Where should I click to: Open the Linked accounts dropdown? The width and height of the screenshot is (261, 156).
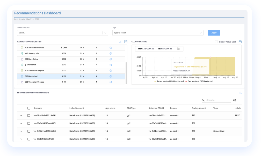click(63, 33)
